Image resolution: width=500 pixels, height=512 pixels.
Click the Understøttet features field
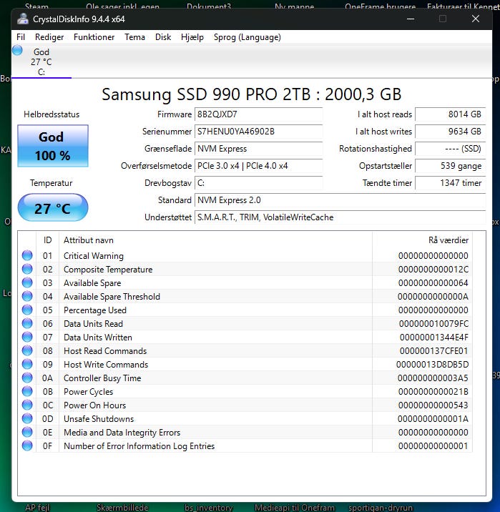[x=340, y=217]
